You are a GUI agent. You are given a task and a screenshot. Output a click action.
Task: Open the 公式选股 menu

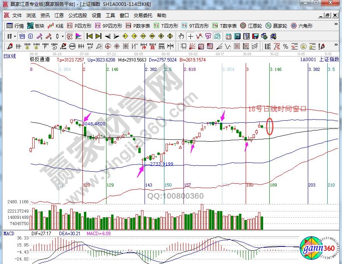[78, 16]
